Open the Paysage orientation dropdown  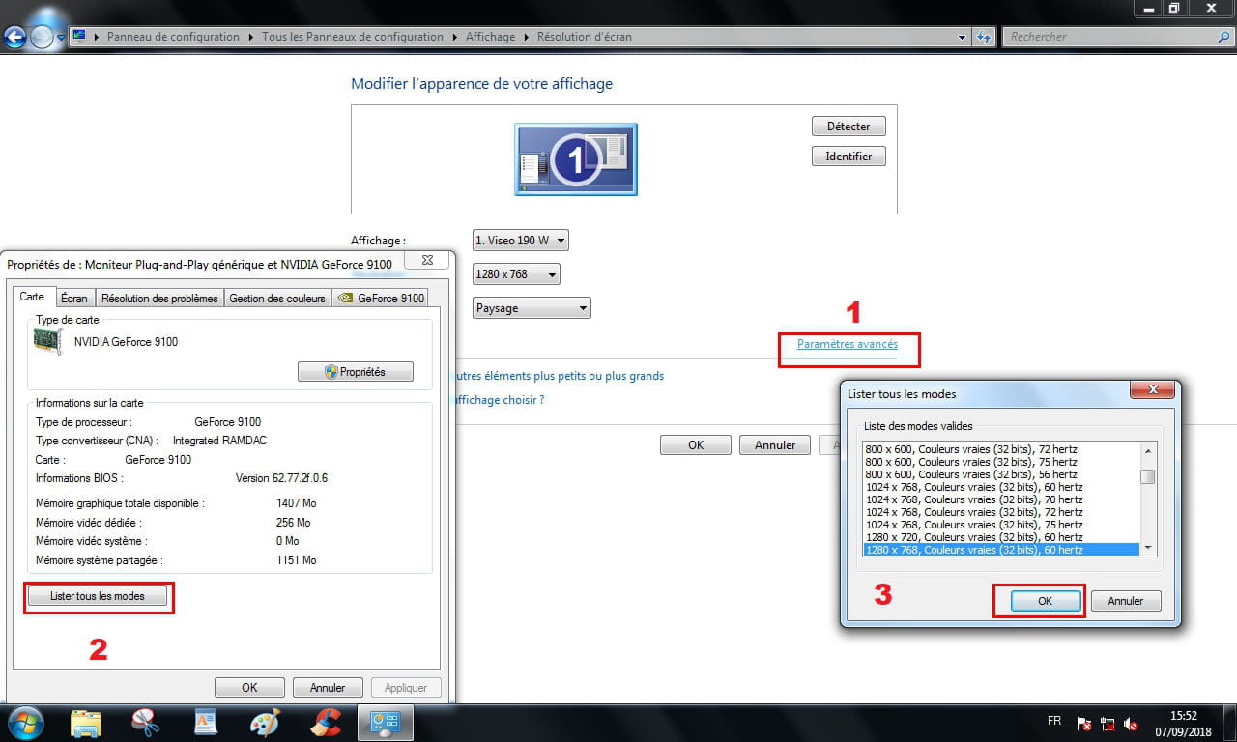pyautogui.click(x=532, y=308)
